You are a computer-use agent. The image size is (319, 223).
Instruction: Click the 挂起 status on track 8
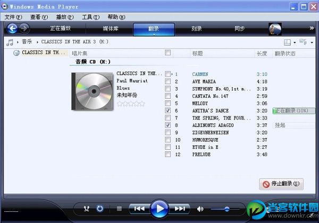280,125
